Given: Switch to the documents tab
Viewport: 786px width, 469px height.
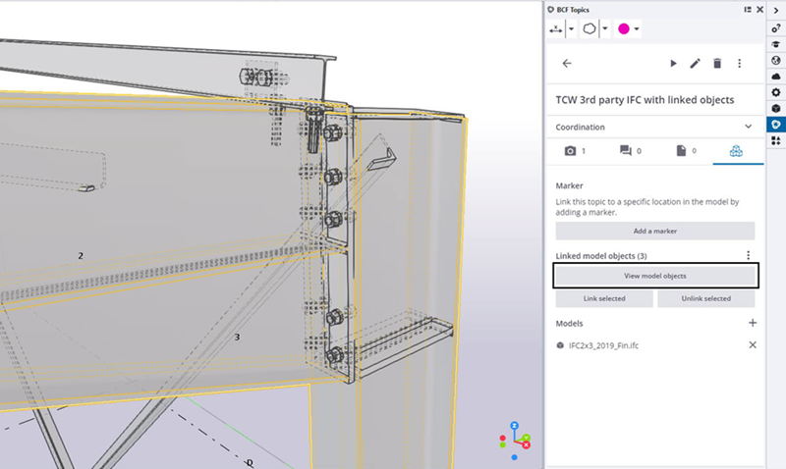Looking at the screenshot, I should (684, 151).
